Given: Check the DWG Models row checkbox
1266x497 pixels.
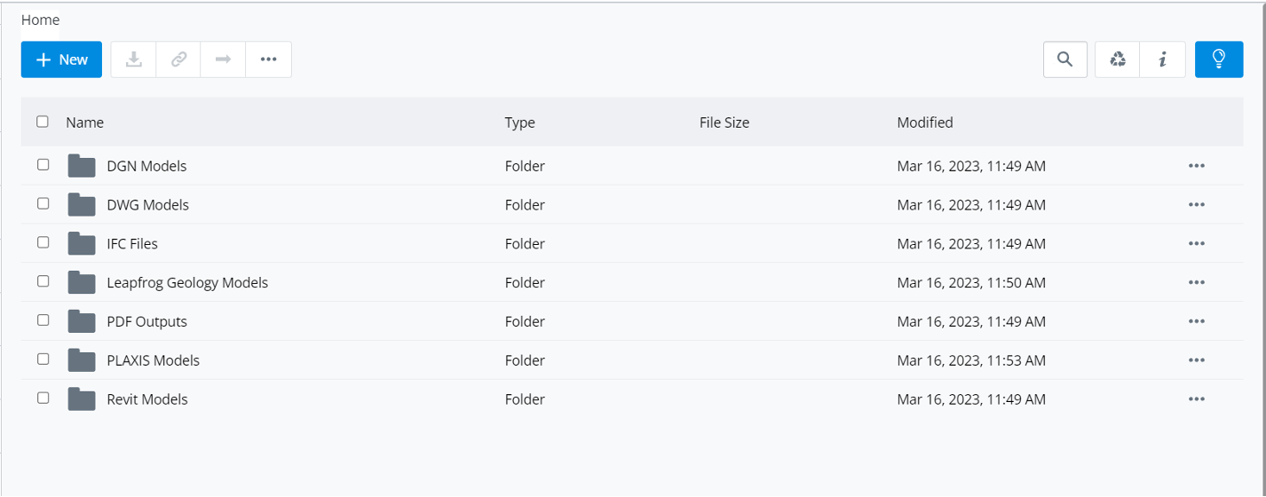Looking at the screenshot, I should tap(43, 204).
